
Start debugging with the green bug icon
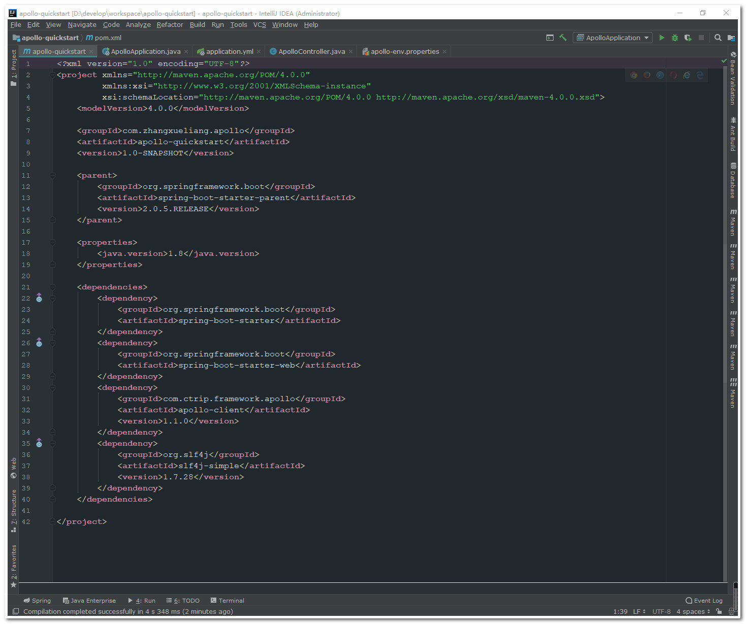675,38
